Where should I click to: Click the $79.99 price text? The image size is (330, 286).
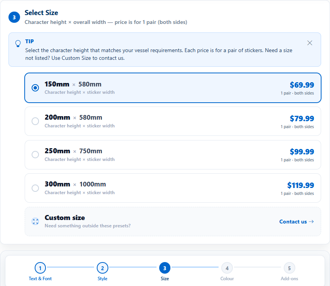click(302, 118)
